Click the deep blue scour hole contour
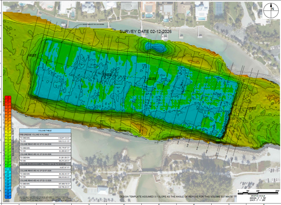Viewport: 281px width, 205px height. (154, 47)
